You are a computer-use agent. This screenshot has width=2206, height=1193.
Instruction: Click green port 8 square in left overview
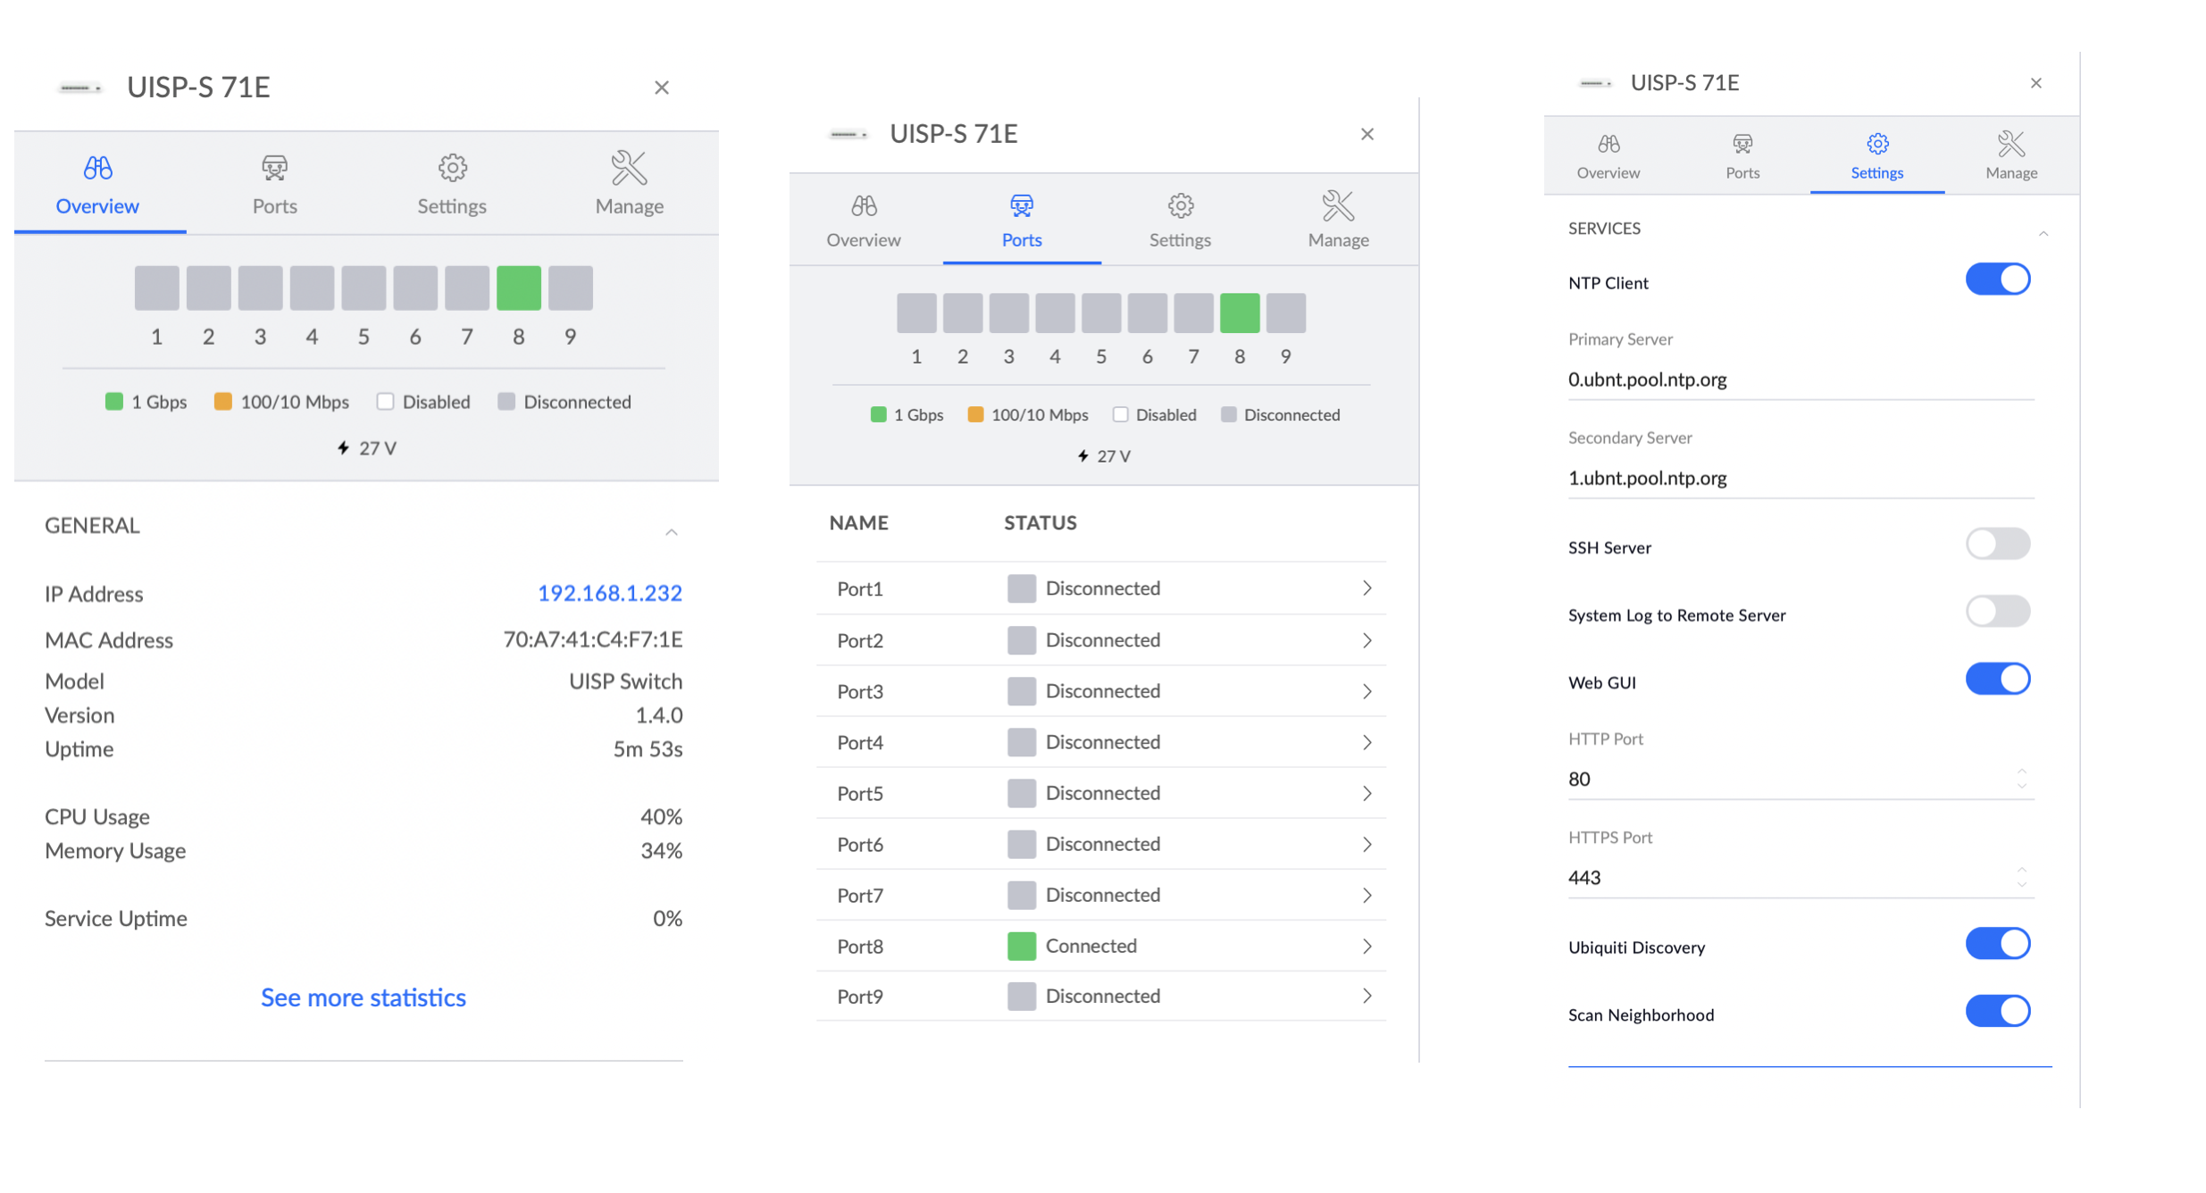(518, 288)
